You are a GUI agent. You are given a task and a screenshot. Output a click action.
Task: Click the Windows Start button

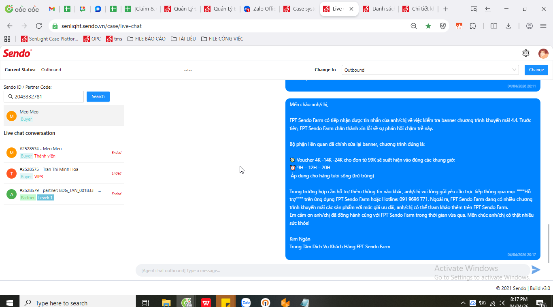(9, 303)
